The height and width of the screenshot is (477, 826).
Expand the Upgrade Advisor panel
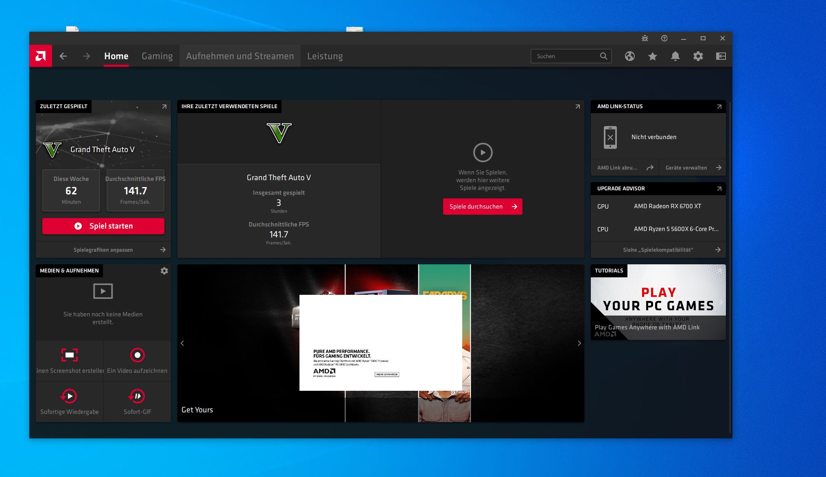click(x=719, y=189)
